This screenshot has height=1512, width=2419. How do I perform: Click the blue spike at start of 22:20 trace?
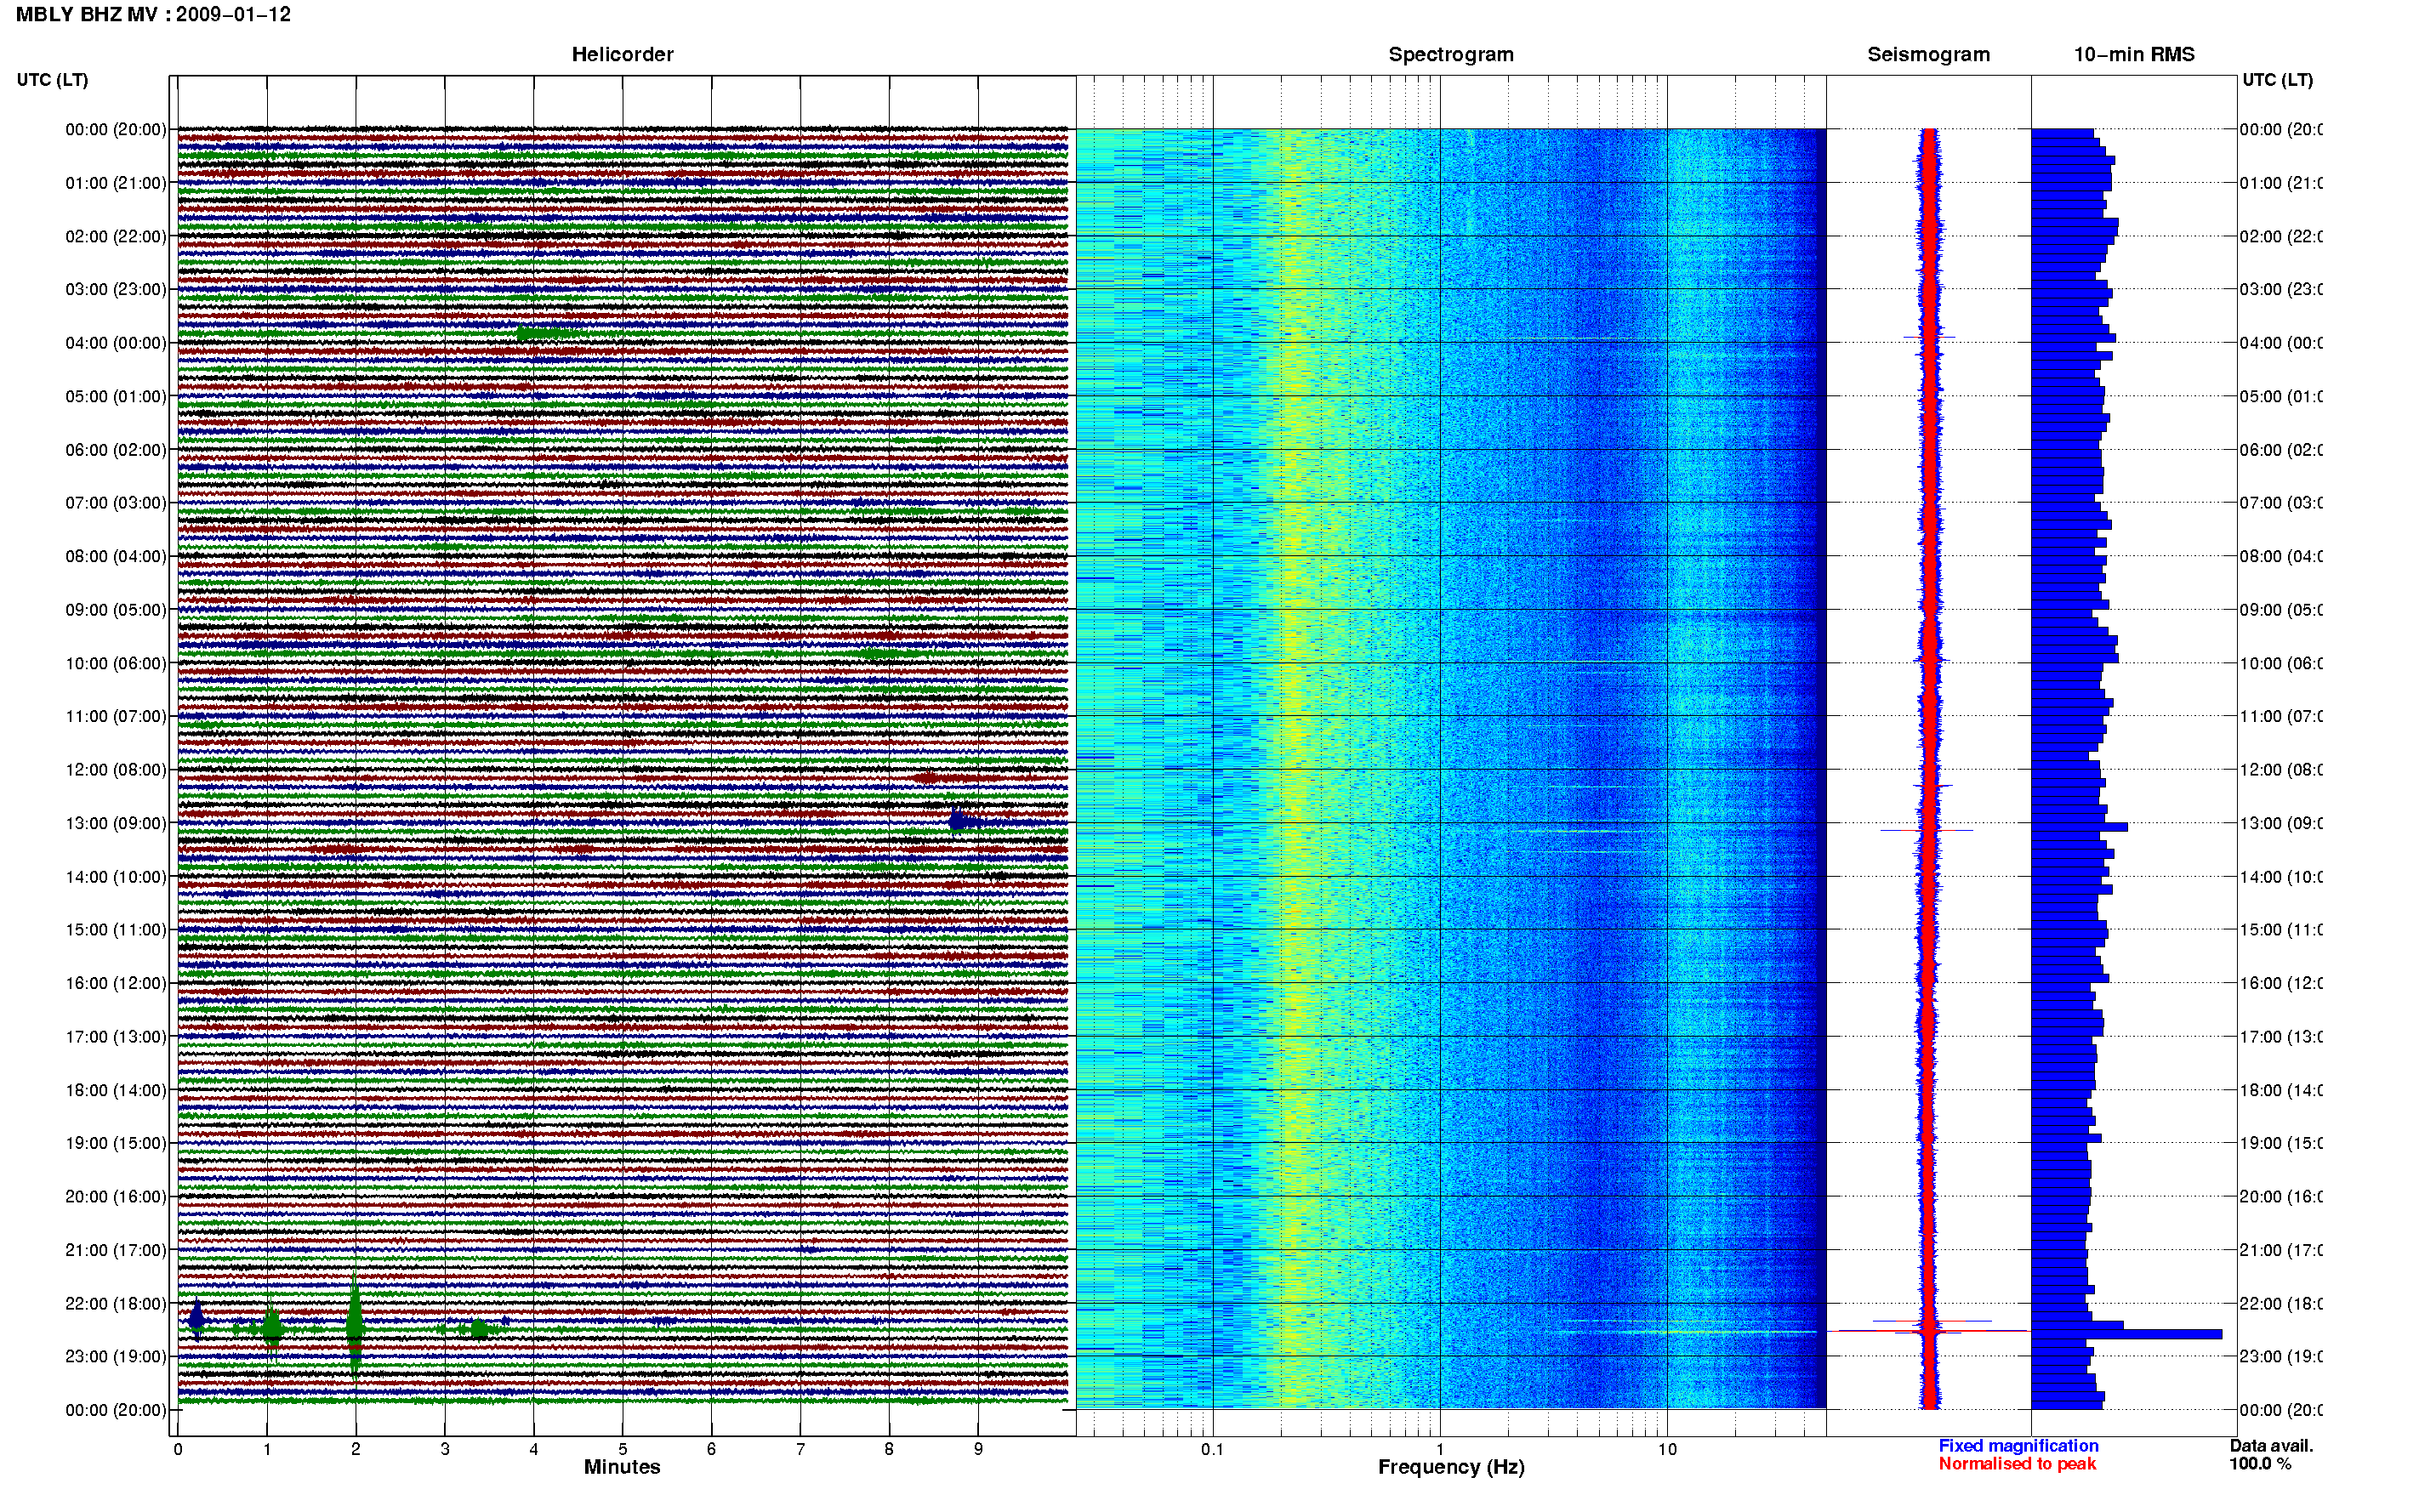point(197,1319)
